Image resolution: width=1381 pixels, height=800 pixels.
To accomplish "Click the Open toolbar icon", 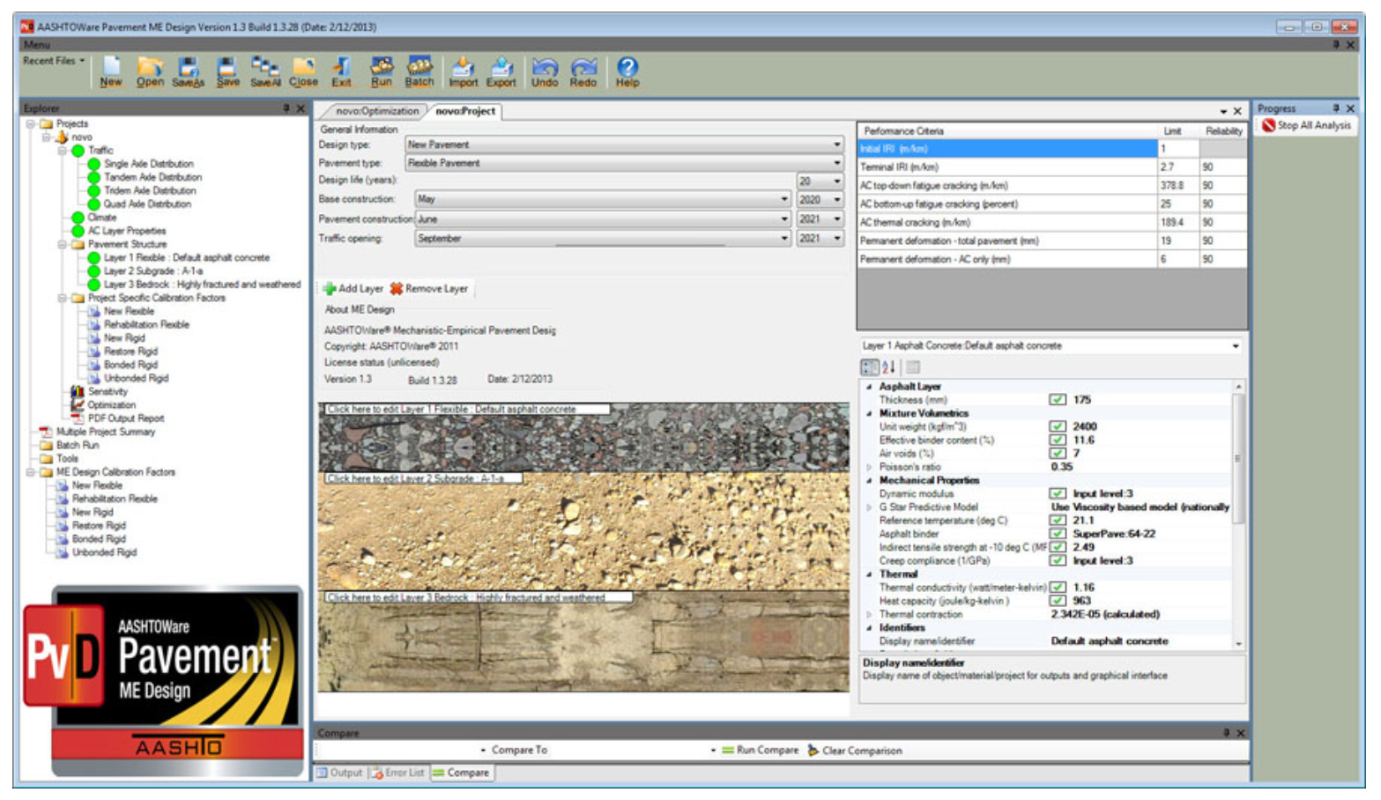I will pos(150,66).
